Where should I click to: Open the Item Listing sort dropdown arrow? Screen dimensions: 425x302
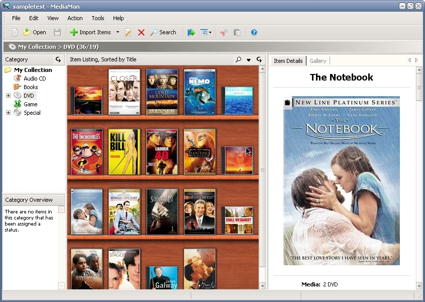tap(249, 60)
